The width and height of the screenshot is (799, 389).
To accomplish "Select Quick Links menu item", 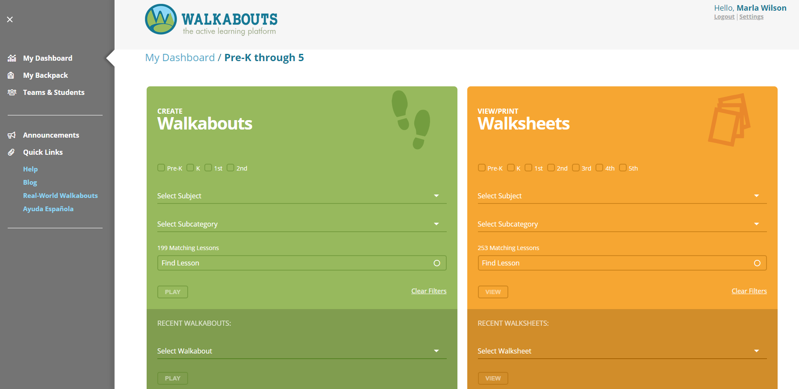I will (x=43, y=152).
